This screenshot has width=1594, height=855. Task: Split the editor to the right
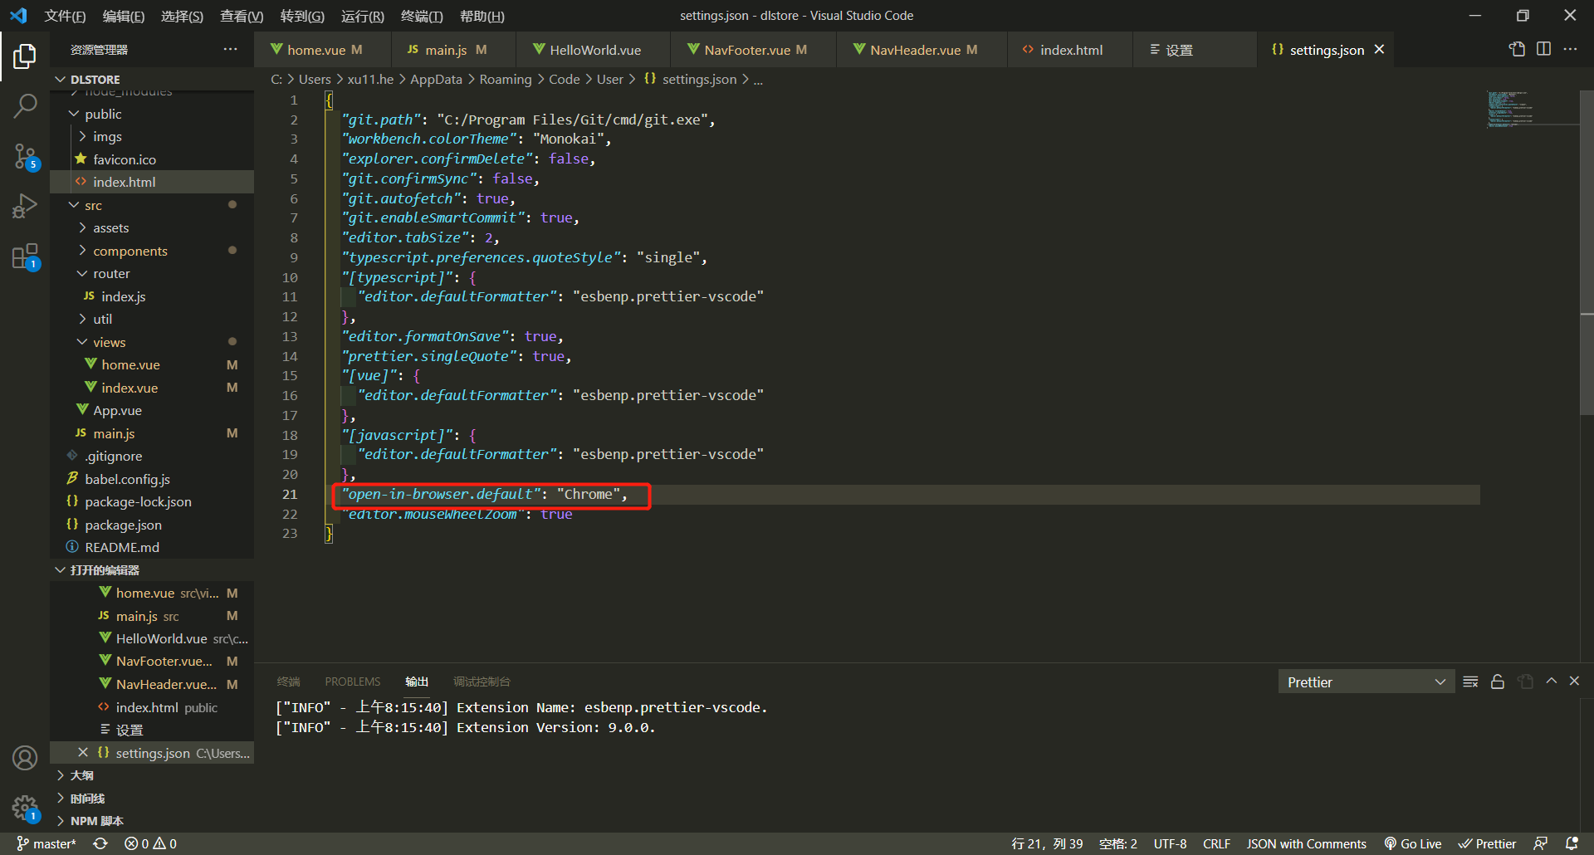tap(1543, 50)
